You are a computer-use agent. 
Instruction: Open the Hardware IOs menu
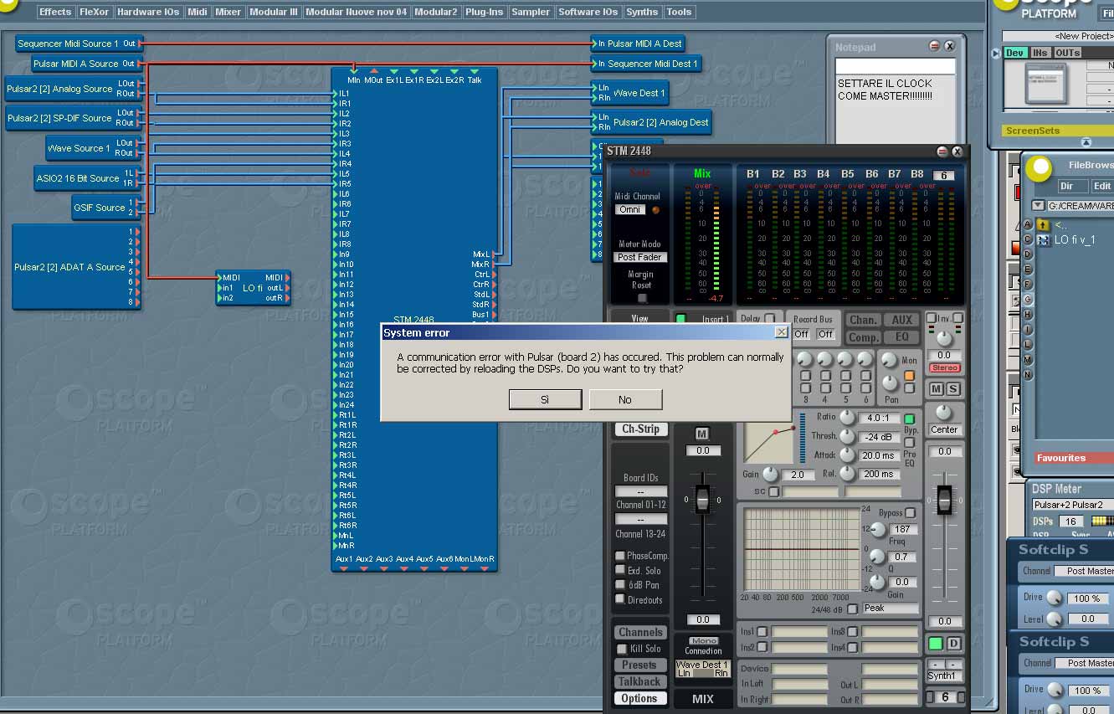(148, 12)
